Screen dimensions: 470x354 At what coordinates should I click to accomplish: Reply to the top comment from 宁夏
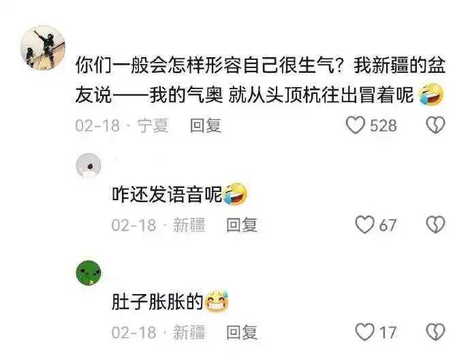206,125
